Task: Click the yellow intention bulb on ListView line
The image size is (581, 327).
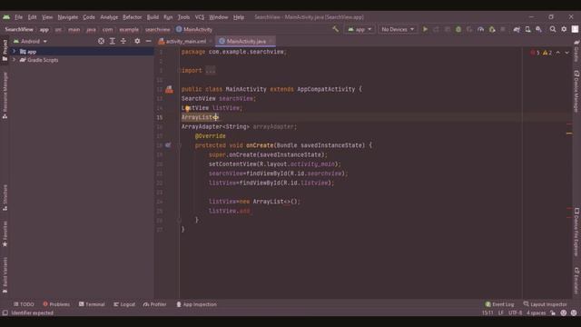Action: click(x=188, y=108)
